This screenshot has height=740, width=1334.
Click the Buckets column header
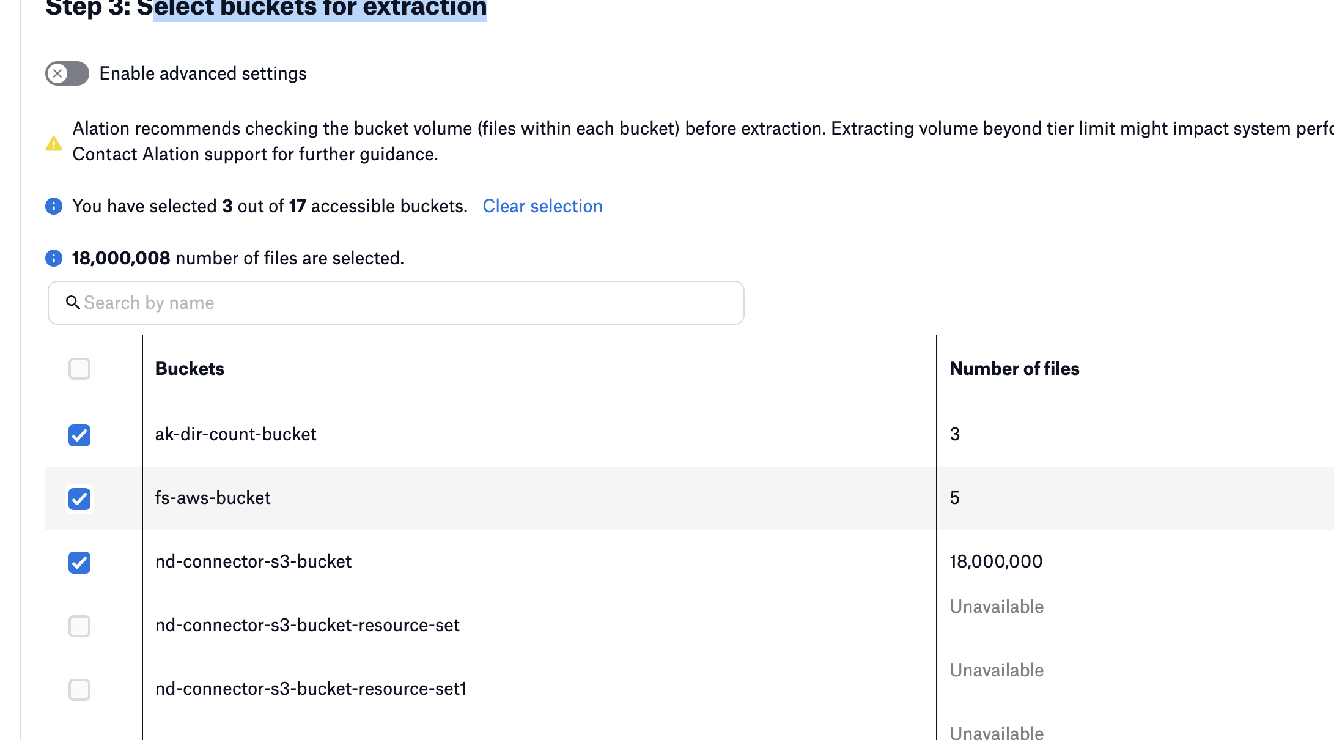click(190, 369)
